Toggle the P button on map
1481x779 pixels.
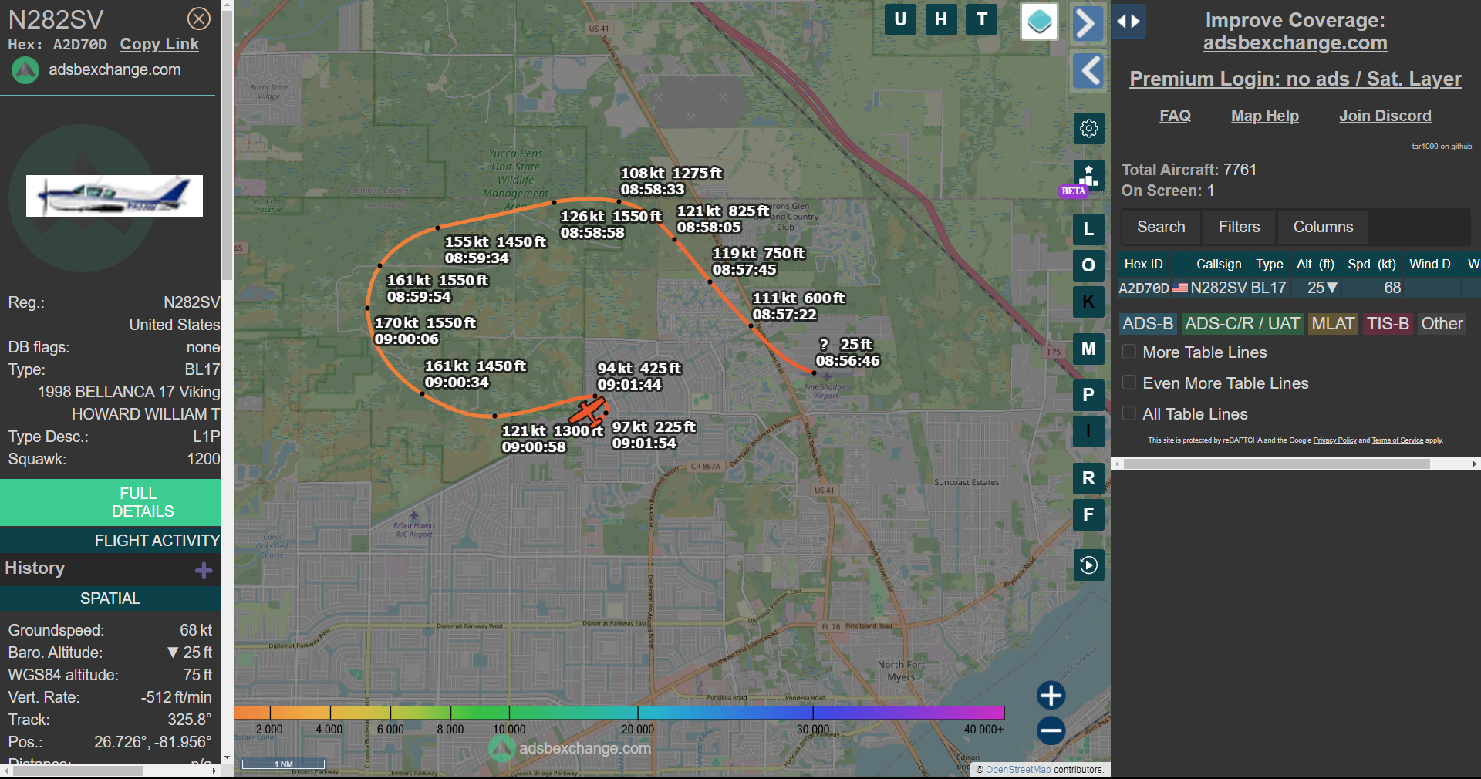(x=1088, y=395)
